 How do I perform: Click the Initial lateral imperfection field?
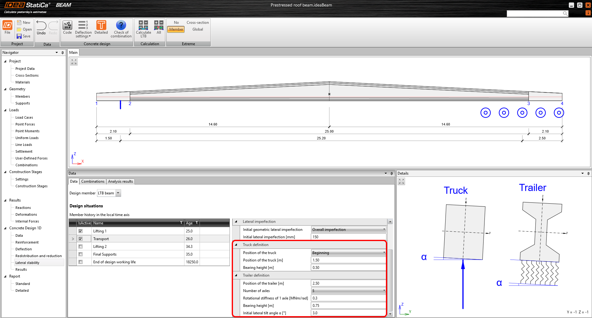click(348, 237)
